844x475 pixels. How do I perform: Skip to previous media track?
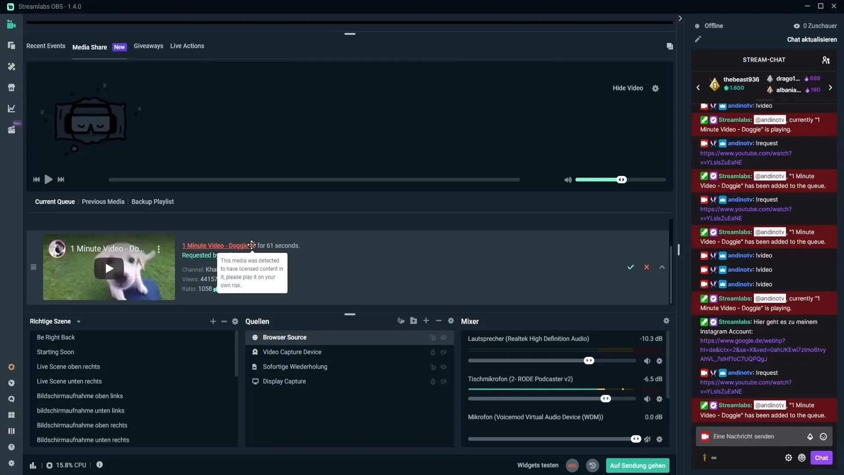[36, 179]
